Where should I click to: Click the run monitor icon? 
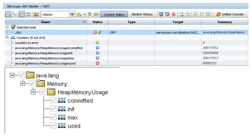coord(161,14)
